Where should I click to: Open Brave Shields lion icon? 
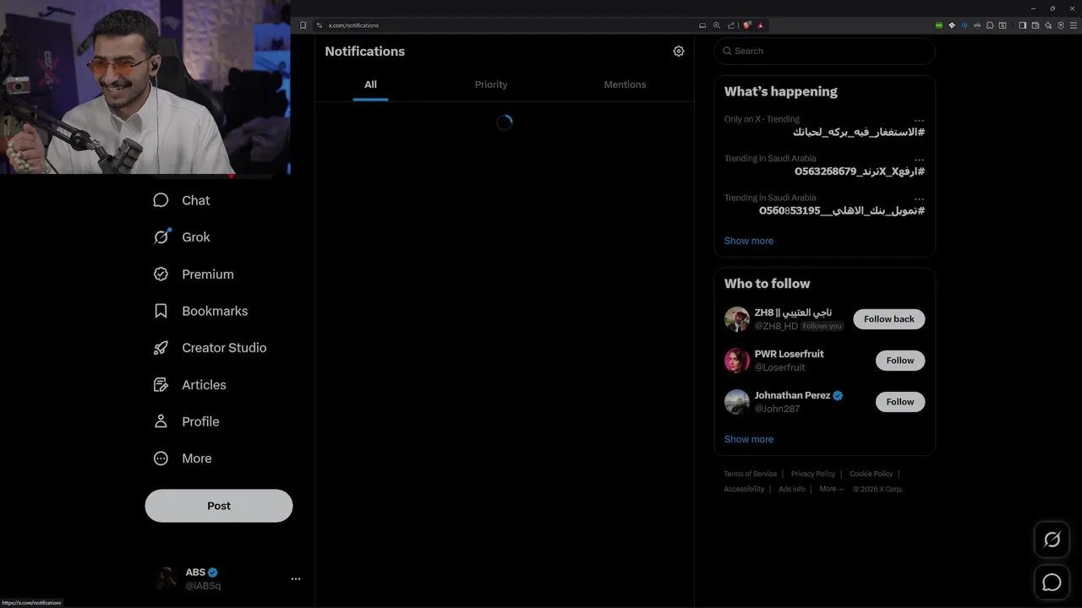[747, 25]
